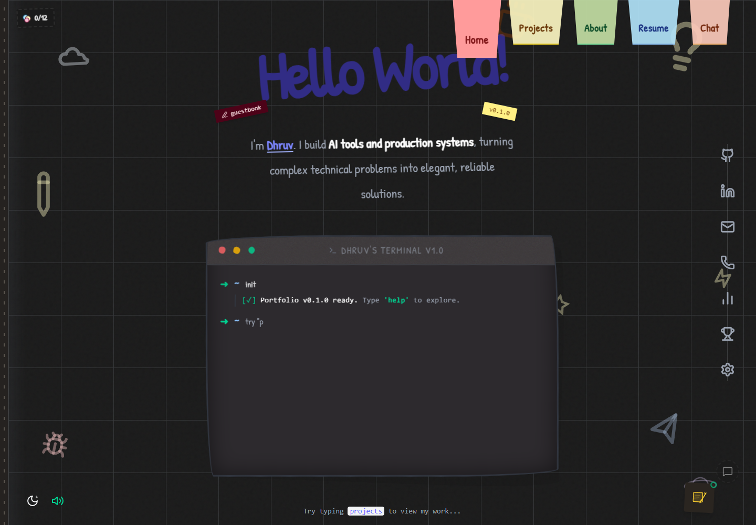Click the 'help' keyword in terminal output

point(396,300)
